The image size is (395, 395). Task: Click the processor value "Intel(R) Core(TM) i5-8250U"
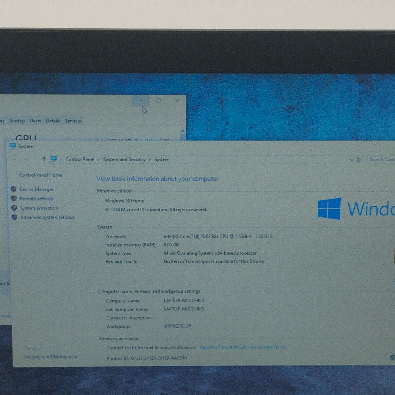[x=218, y=236]
